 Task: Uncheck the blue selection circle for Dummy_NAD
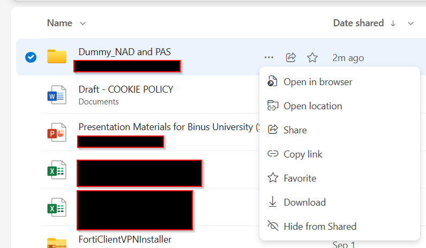click(31, 57)
